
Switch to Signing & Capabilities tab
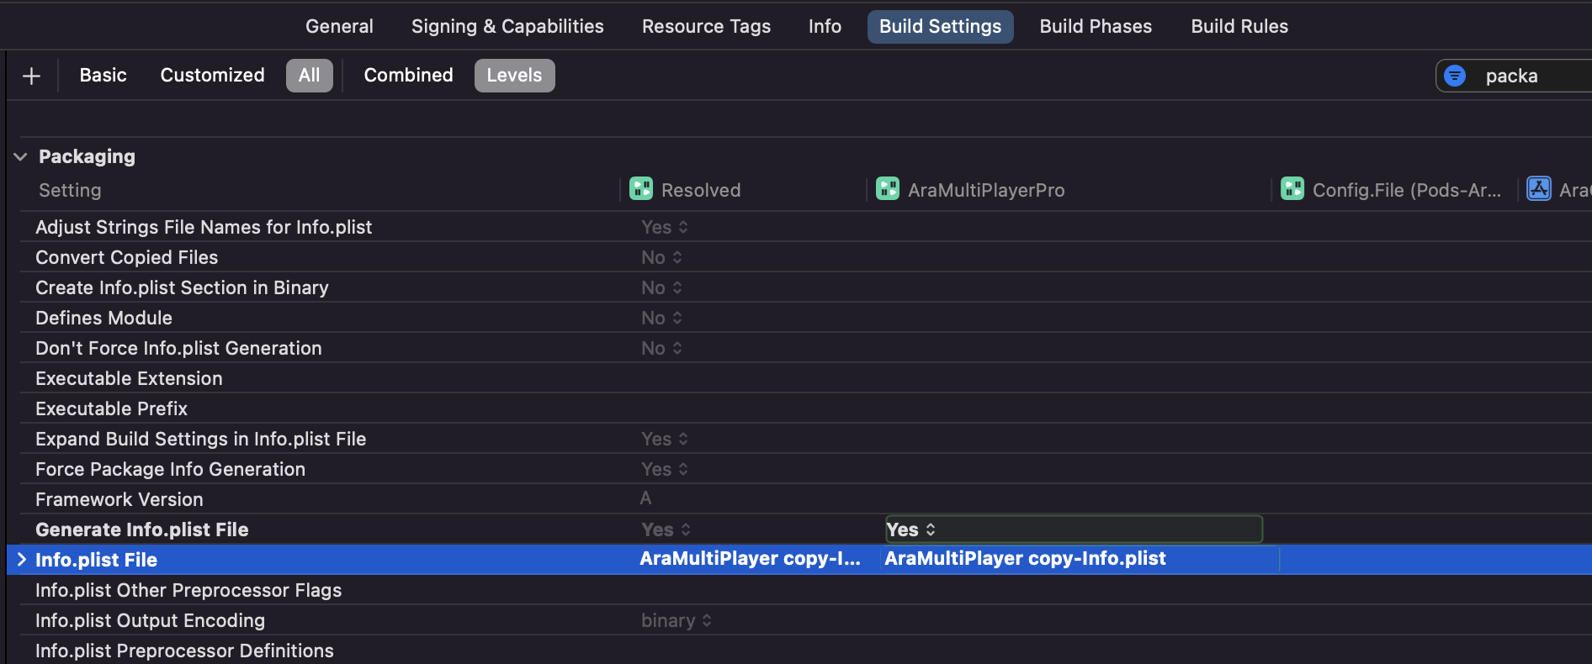[x=507, y=26]
